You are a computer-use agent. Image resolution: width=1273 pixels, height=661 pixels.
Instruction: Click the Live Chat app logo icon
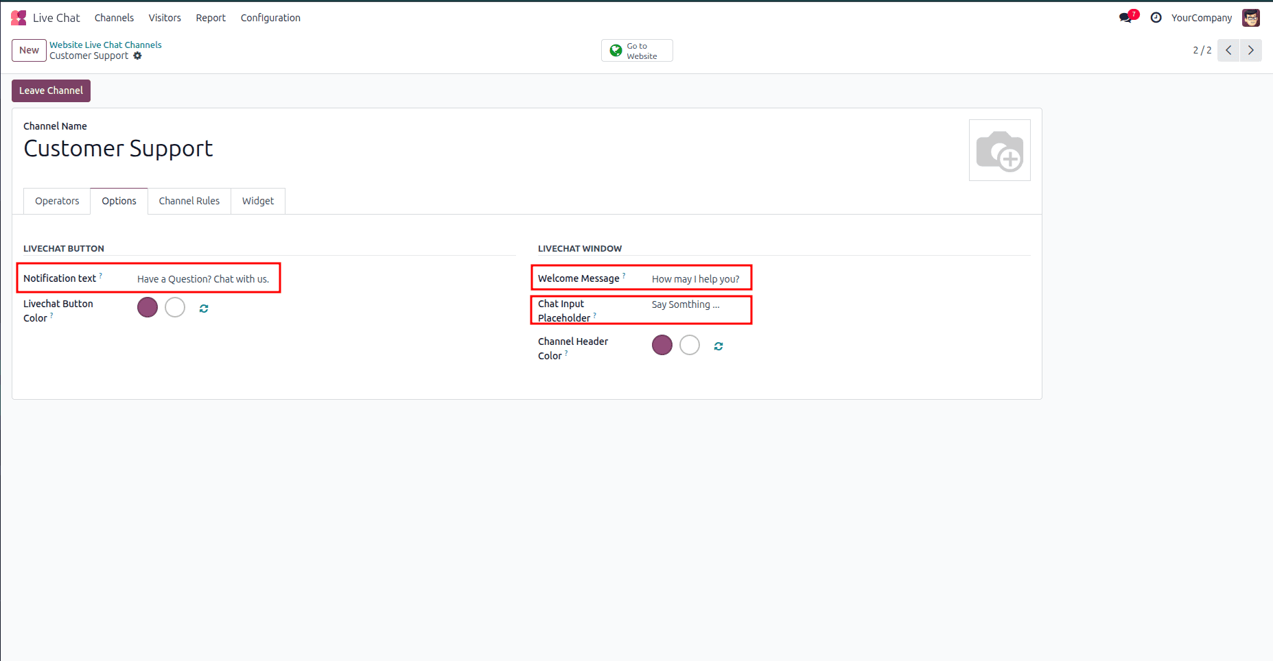pos(18,17)
